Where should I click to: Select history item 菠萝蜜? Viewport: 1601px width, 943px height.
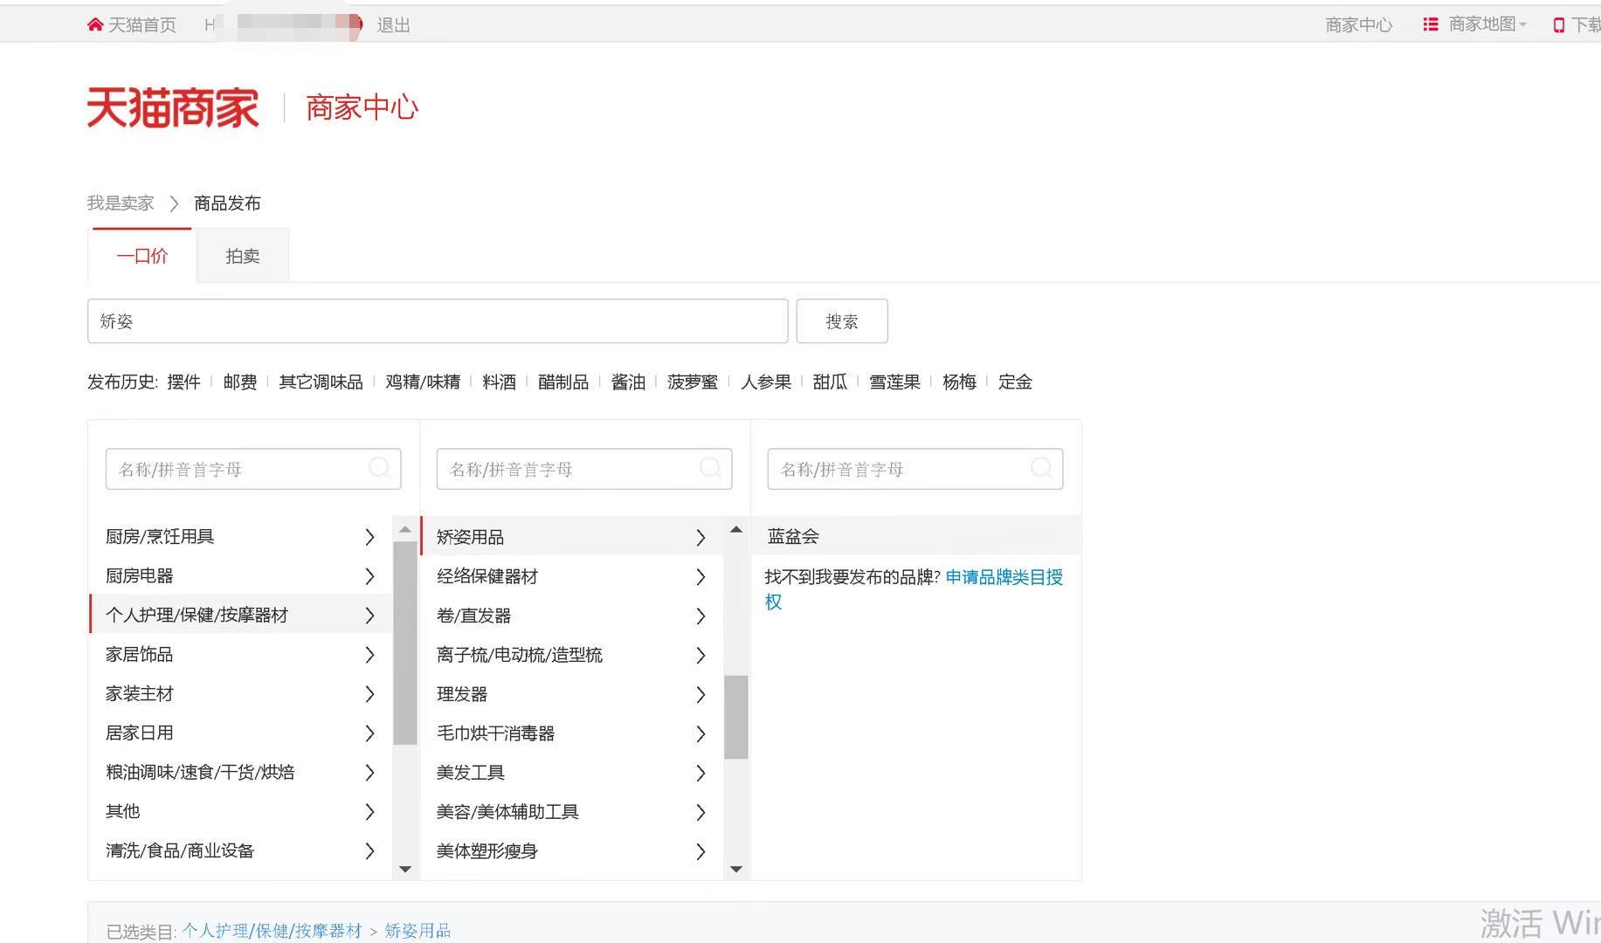pos(693,382)
